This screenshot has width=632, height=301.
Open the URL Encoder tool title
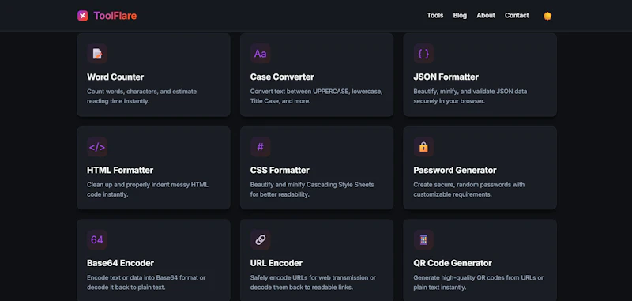pyautogui.click(x=276, y=263)
